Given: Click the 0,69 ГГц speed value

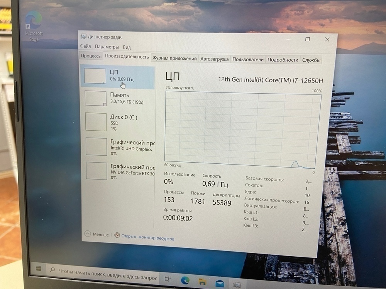Looking at the screenshot, I should 215,184.
